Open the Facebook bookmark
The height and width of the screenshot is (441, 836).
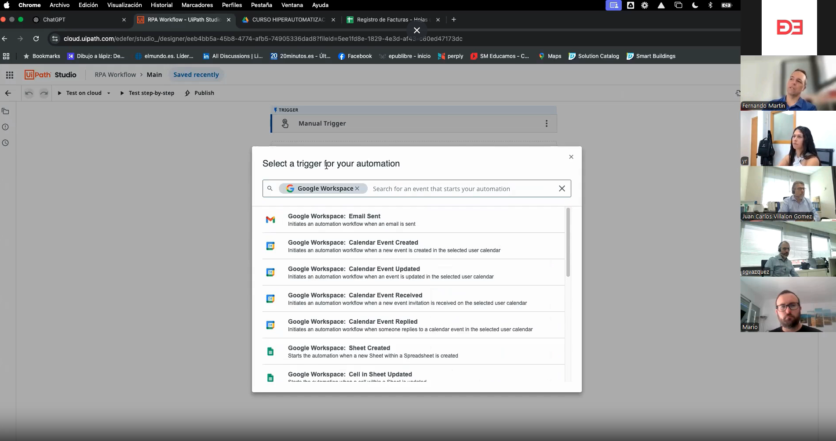pos(355,56)
